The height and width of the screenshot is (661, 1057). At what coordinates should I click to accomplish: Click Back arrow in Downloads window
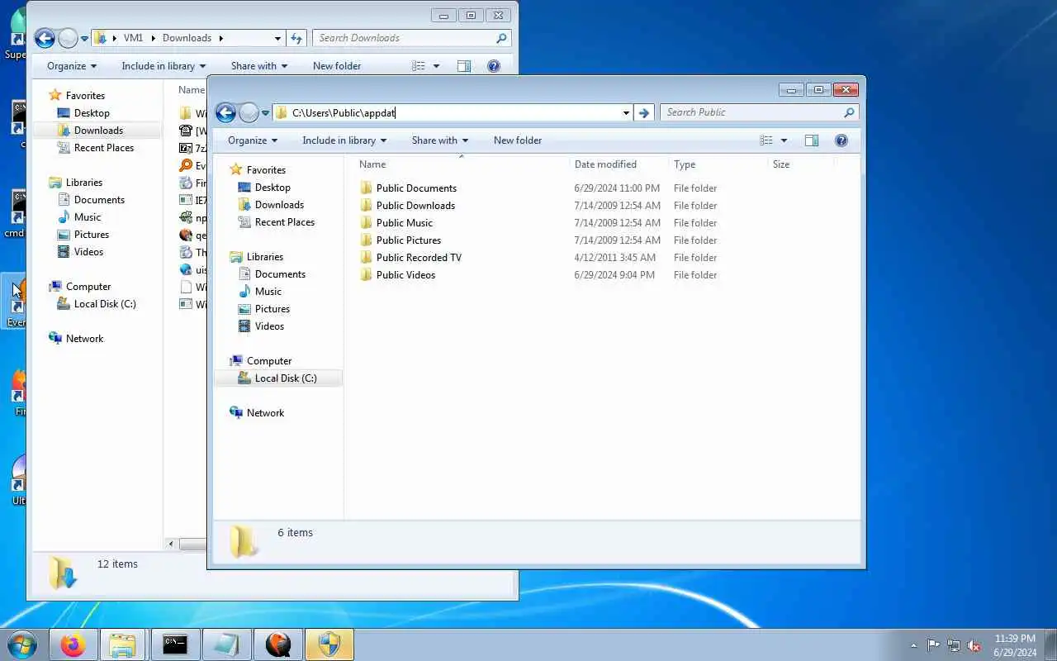click(45, 38)
